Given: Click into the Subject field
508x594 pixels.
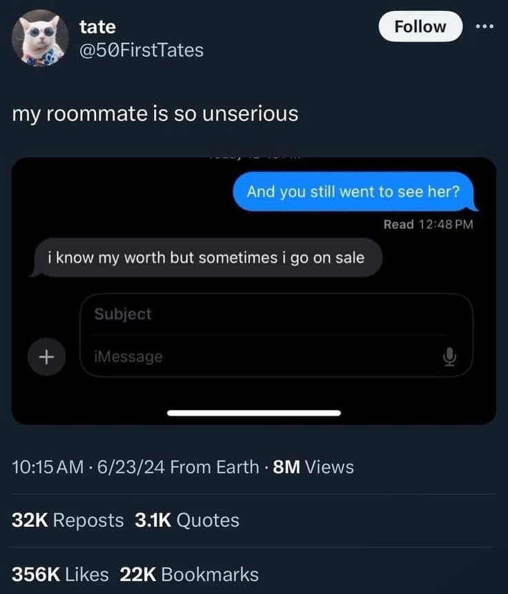Looking at the screenshot, I should [x=276, y=314].
